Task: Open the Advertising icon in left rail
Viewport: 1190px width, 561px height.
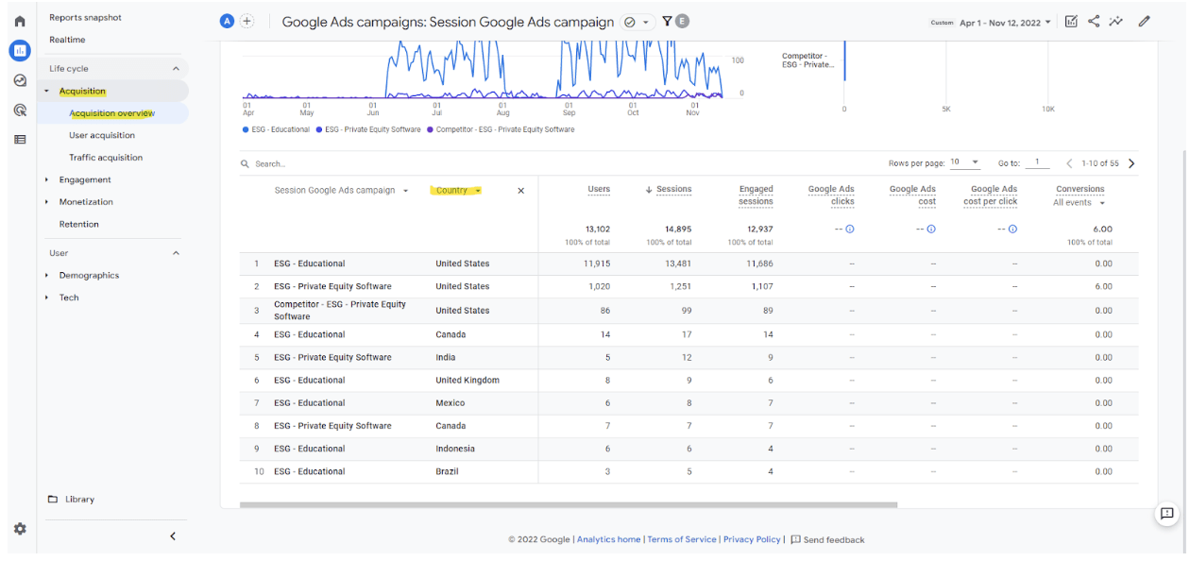Action: tap(20, 110)
